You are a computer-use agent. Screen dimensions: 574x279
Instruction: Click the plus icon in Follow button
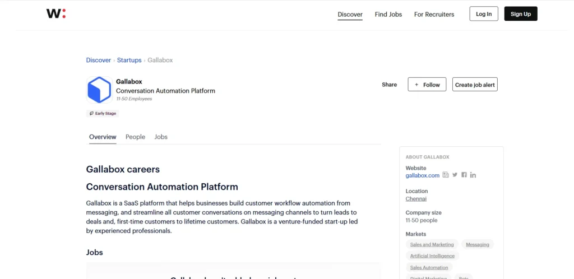[x=416, y=85]
